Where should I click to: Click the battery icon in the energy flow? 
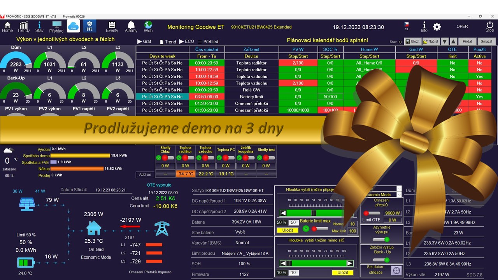[26, 262]
